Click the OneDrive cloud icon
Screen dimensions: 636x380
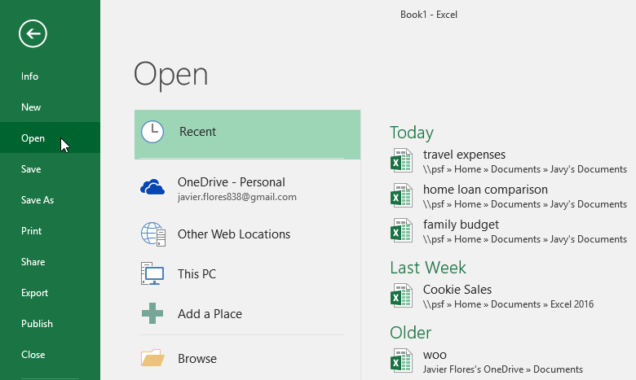pos(152,188)
